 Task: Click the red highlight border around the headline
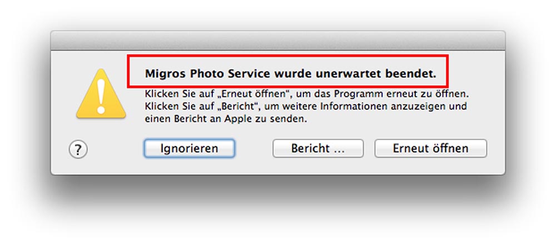pos(288,55)
